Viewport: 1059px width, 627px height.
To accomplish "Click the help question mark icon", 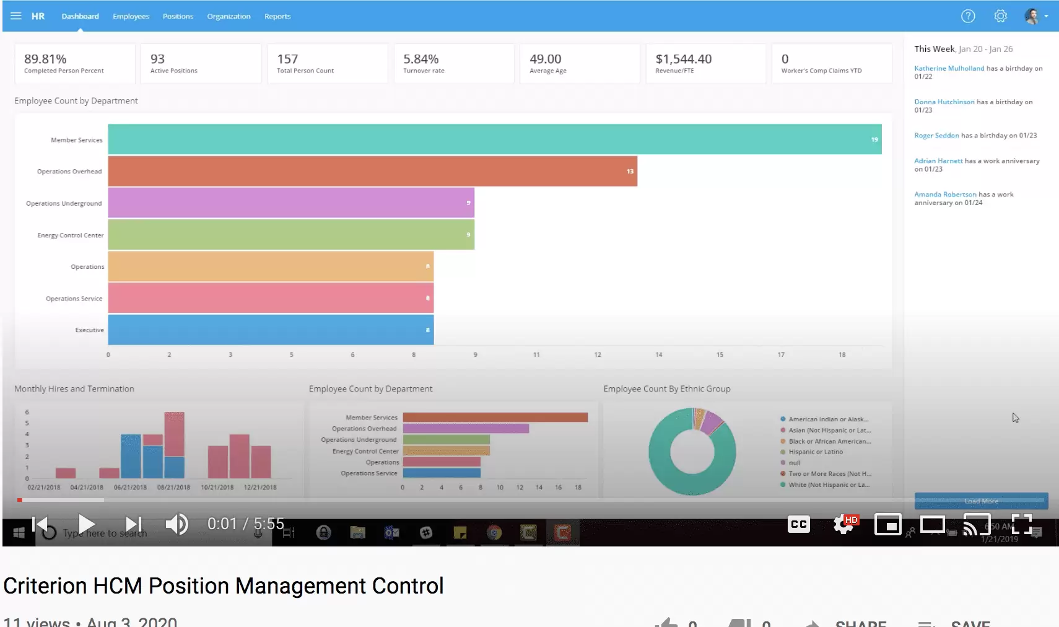I will click(967, 16).
